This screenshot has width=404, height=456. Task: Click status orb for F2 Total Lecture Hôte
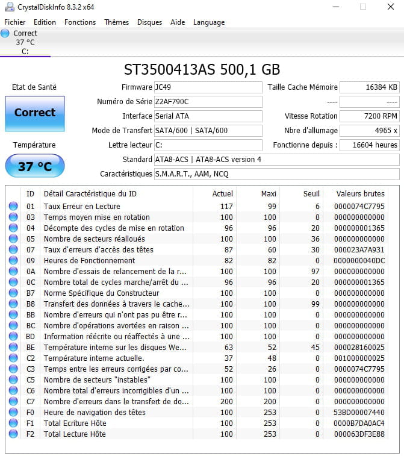click(13, 434)
